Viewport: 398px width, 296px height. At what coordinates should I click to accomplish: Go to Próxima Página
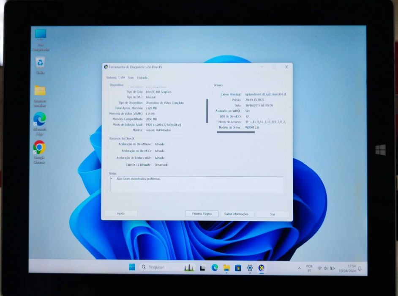point(202,214)
